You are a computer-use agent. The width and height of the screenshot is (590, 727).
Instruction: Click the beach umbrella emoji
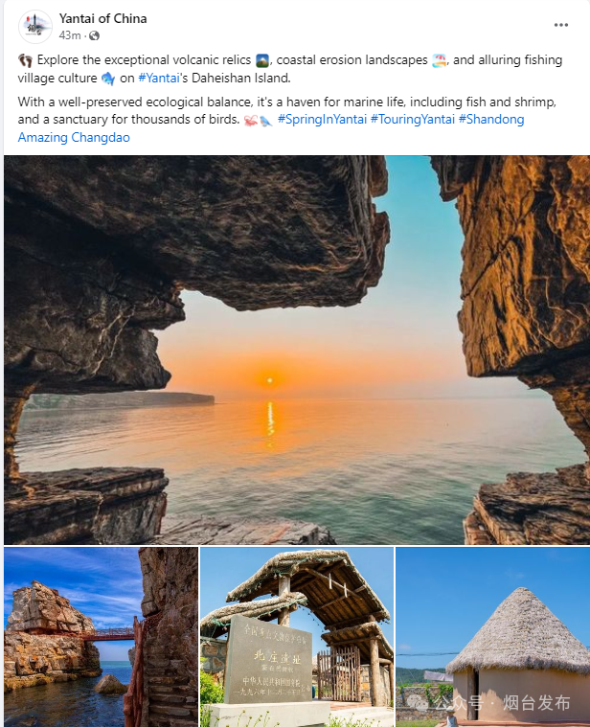(x=440, y=60)
